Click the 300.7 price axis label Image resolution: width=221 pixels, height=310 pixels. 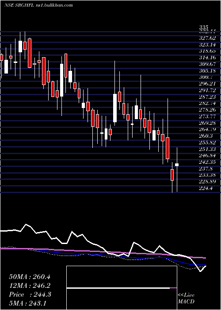(206, 77)
